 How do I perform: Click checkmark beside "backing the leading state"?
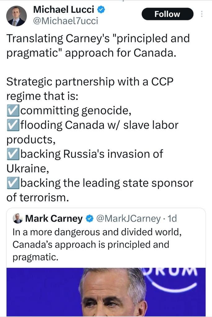coord(13,183)
